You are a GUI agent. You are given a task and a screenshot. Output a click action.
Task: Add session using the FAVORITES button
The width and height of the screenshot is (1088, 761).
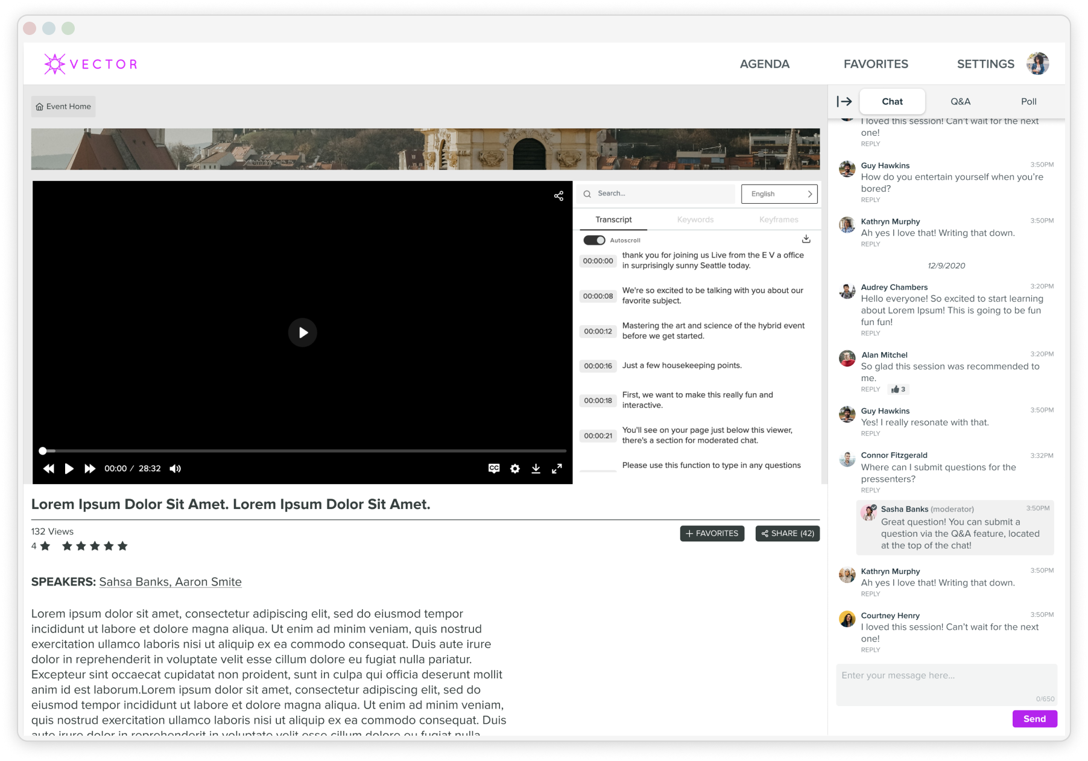[712, 533]
